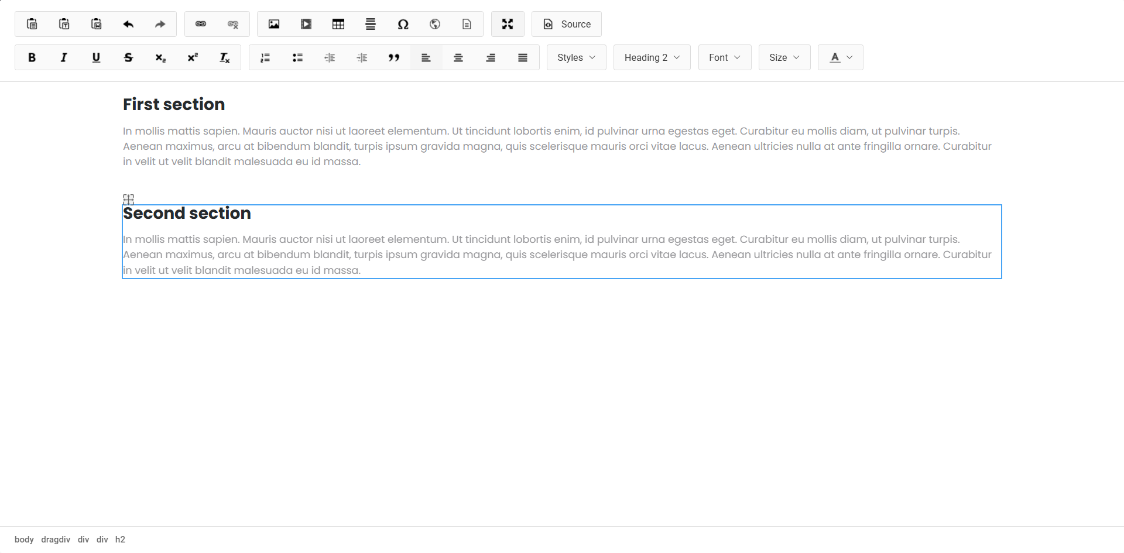Viewport: 1124px width, 553px height.
Task: Select the Insert Image tool
Action: pos(274,24)
